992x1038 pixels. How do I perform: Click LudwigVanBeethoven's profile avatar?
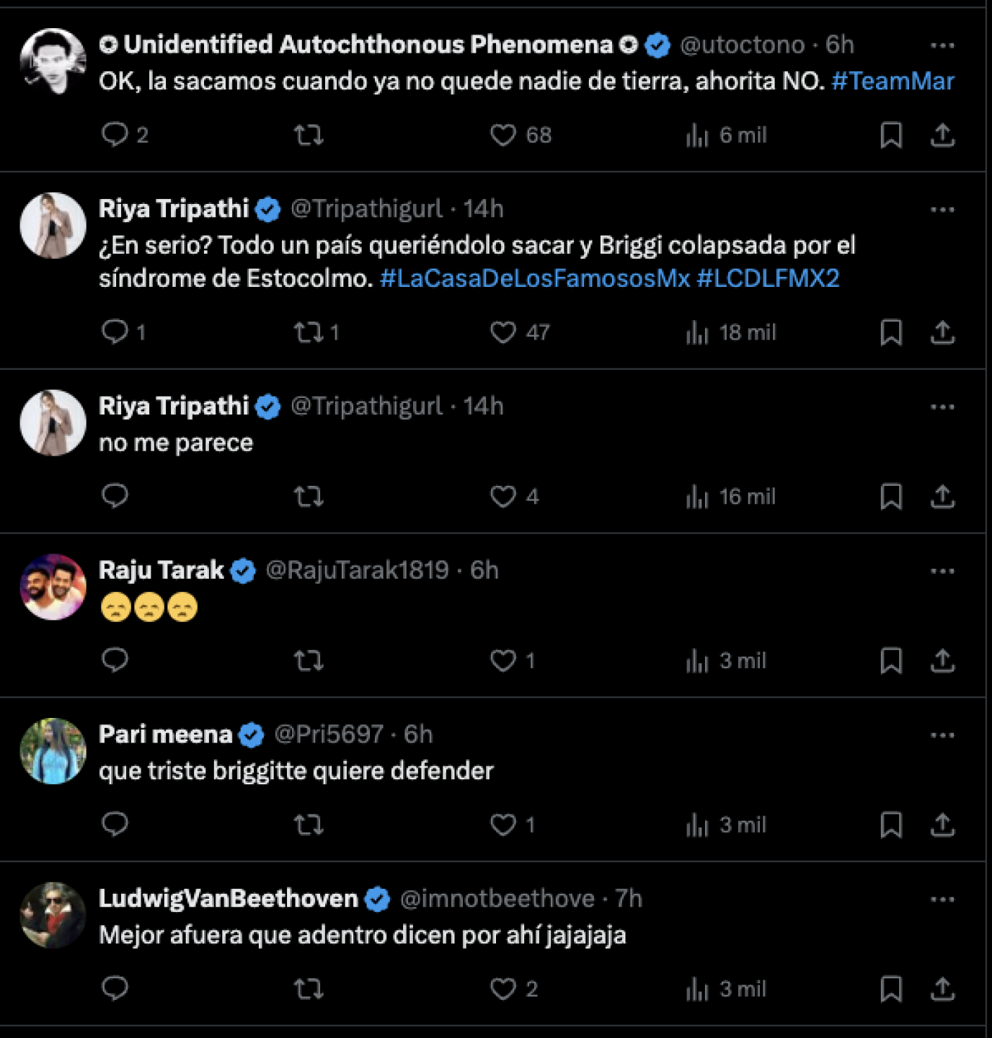(53, 915)
